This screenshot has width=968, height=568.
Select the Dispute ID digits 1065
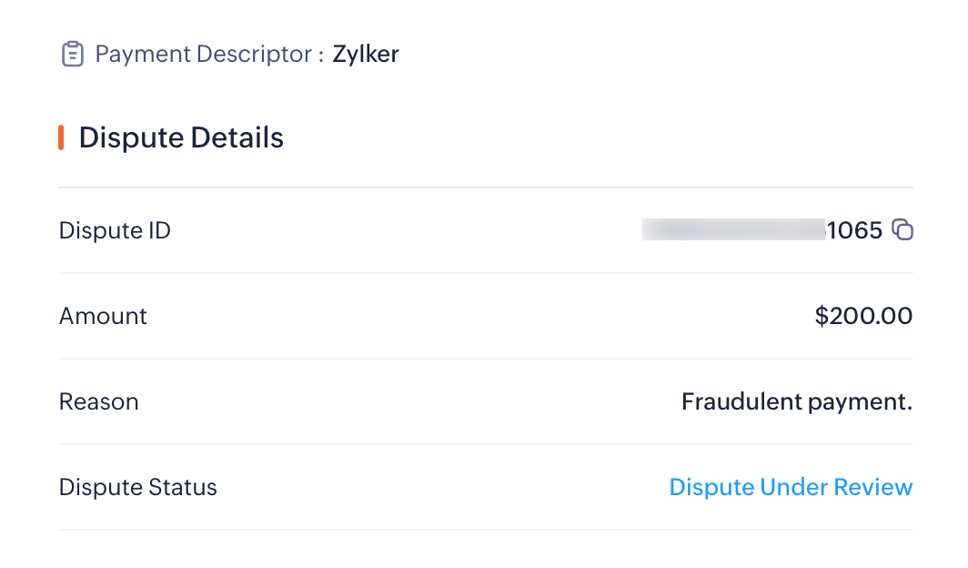coord(854,230)
